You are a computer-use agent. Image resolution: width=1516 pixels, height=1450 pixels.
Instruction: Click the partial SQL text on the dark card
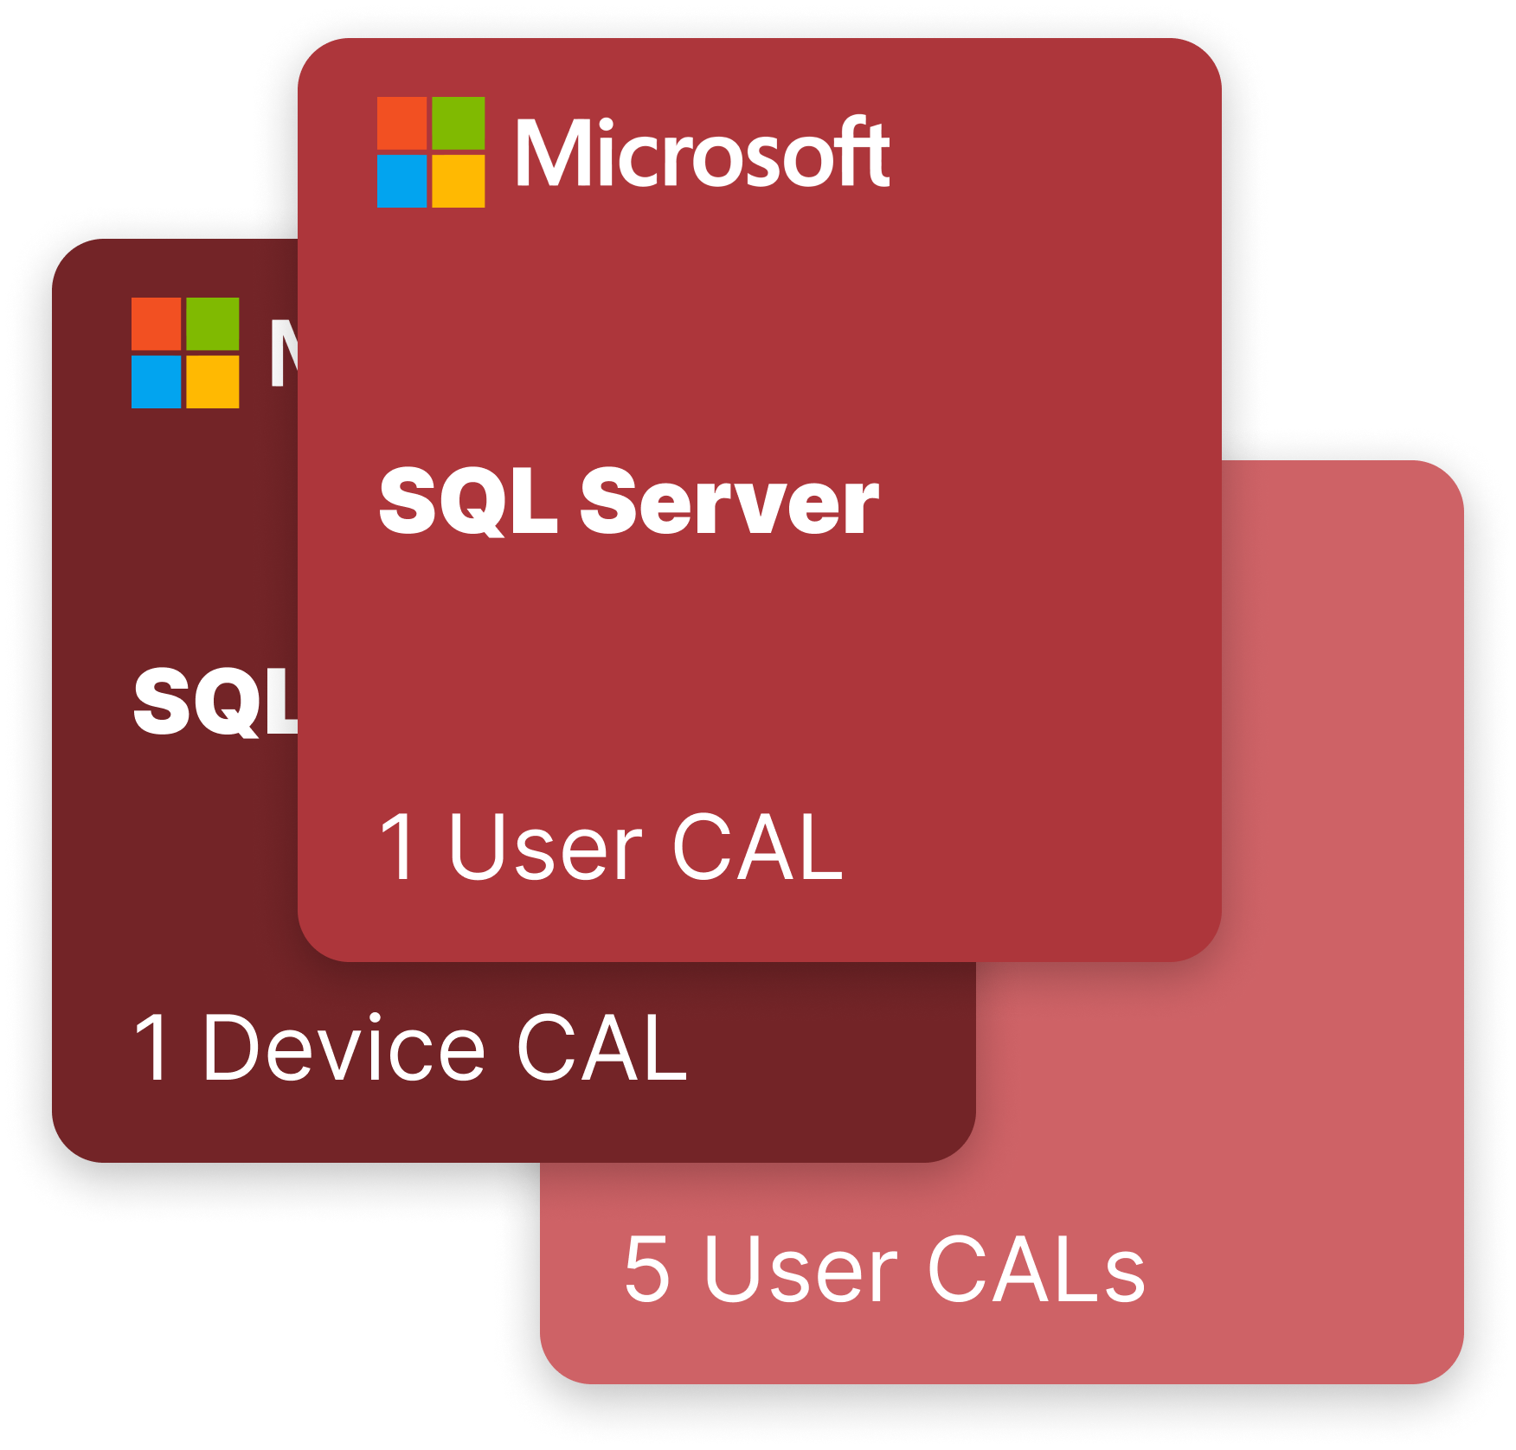tap(215, 703)
